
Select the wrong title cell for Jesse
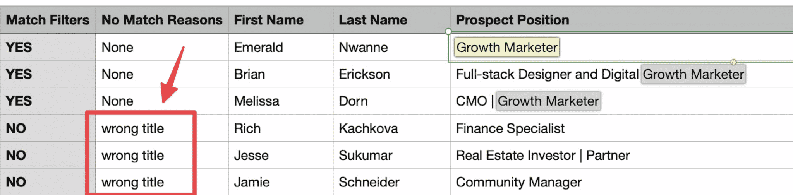tap(162, 155)
